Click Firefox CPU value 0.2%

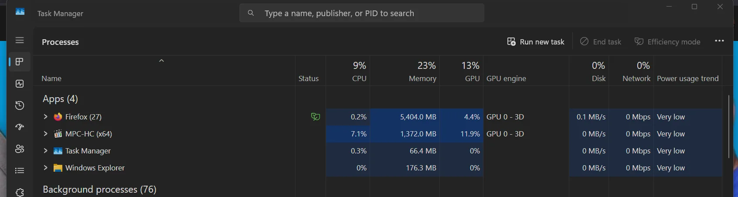point(359,117)
